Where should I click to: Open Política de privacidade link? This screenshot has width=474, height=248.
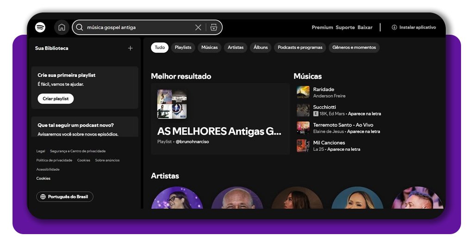(x=54, y=161)
